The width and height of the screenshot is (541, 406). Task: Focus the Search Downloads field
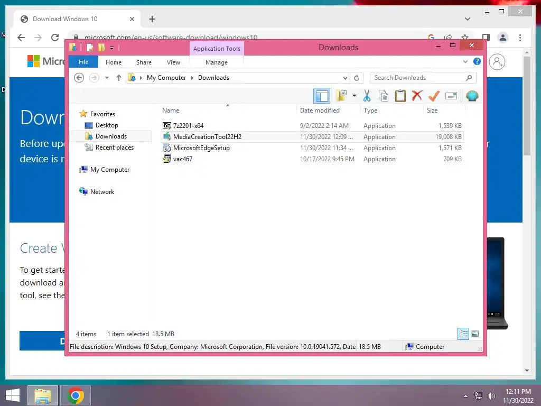[x=423, y=78]
